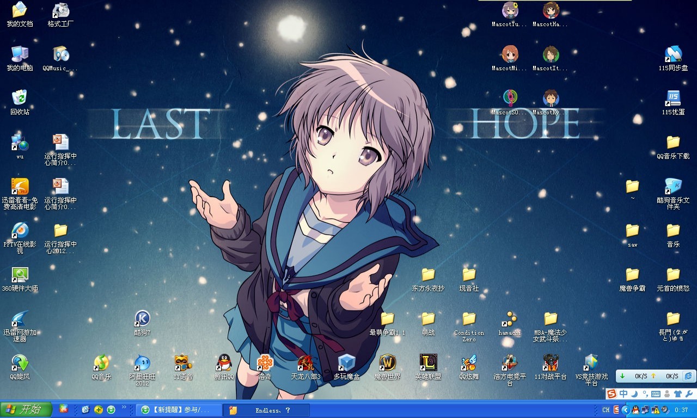Click the Sogou S logo on toolbar
The image size is (697, 418).
tap(612, 394)
